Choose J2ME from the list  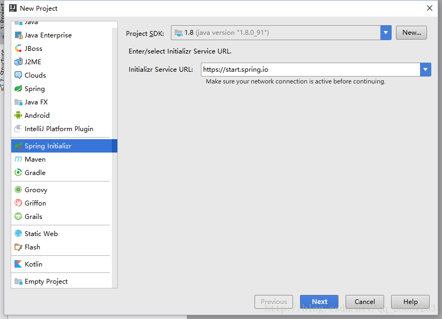coord(62,62)
